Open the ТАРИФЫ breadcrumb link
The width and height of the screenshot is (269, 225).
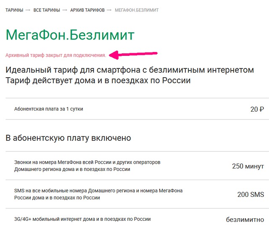pyautogui.click(x=14, y=10)
